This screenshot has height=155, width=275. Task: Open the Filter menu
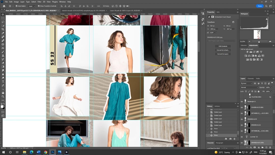[39, 2]
